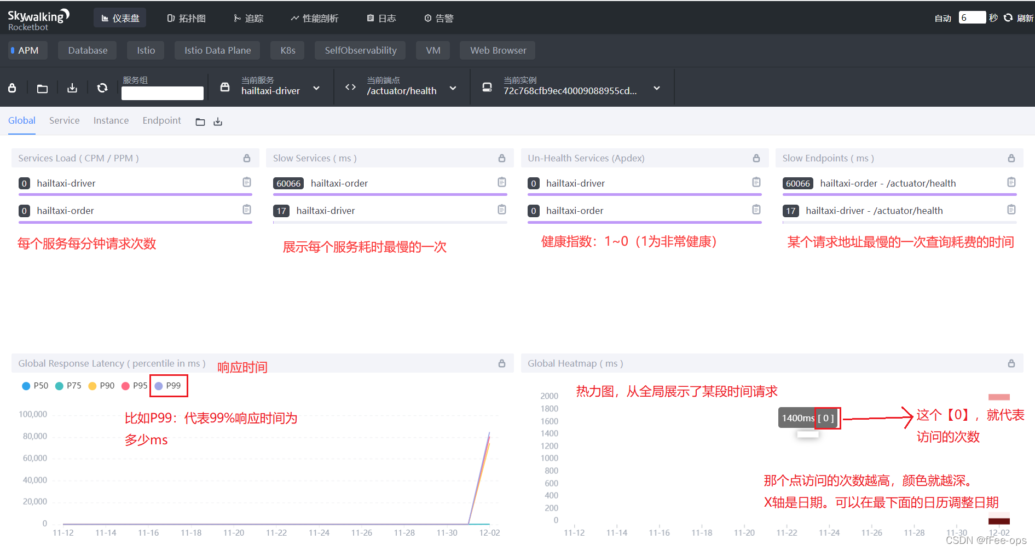Click the 刷新 refresh icon
Image resolution: width=1035 pixels, height=551 pixels.
(x=1008, y=18)
